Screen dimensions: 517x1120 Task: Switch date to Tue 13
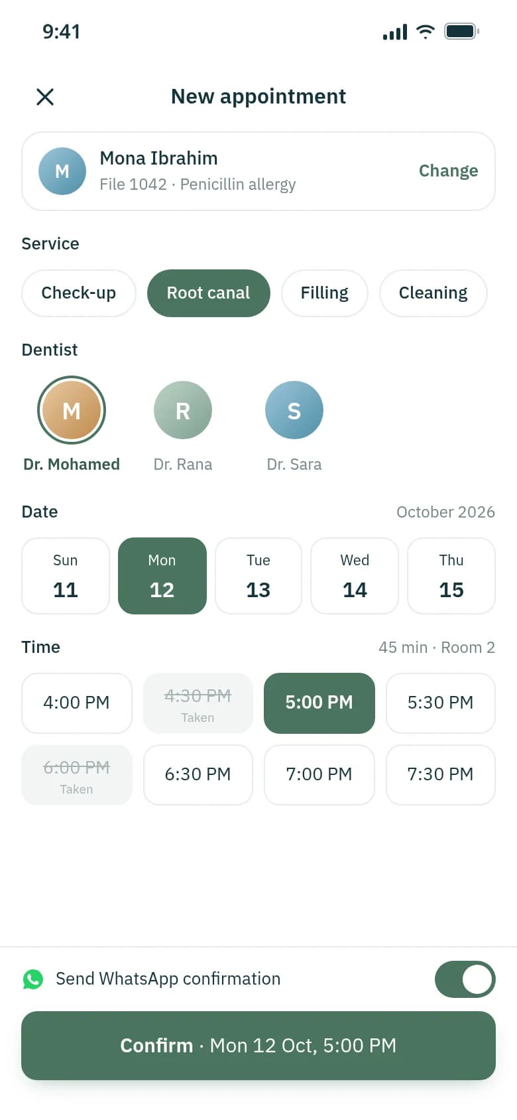click(258, 576)
